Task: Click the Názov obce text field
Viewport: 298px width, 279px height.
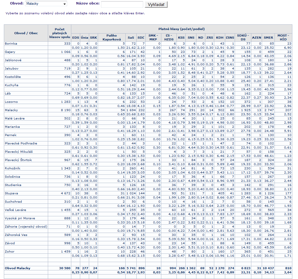Action: pos(122,4)
